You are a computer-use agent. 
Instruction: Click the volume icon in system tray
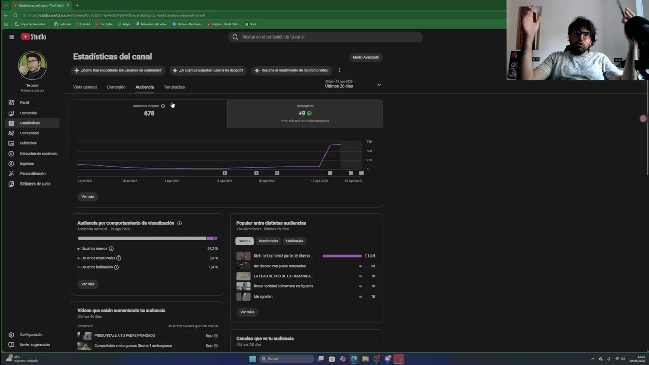point(623,359)
